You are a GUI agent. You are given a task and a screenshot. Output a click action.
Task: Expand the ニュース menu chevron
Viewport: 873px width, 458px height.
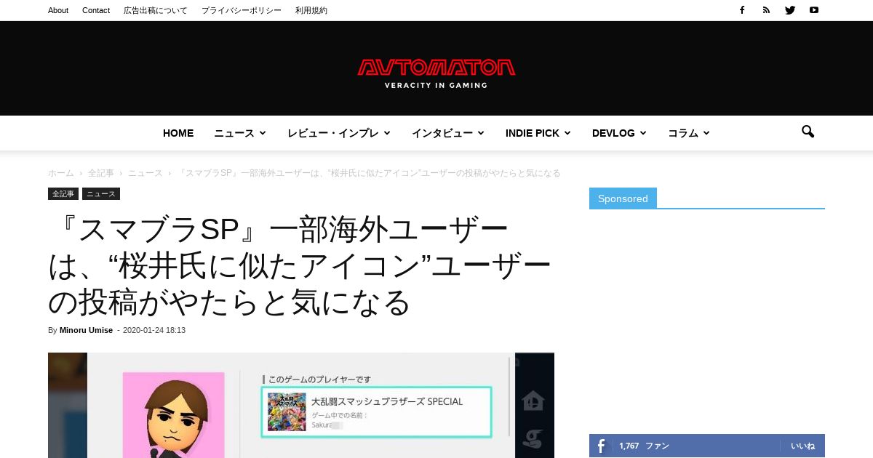[263, 133]
